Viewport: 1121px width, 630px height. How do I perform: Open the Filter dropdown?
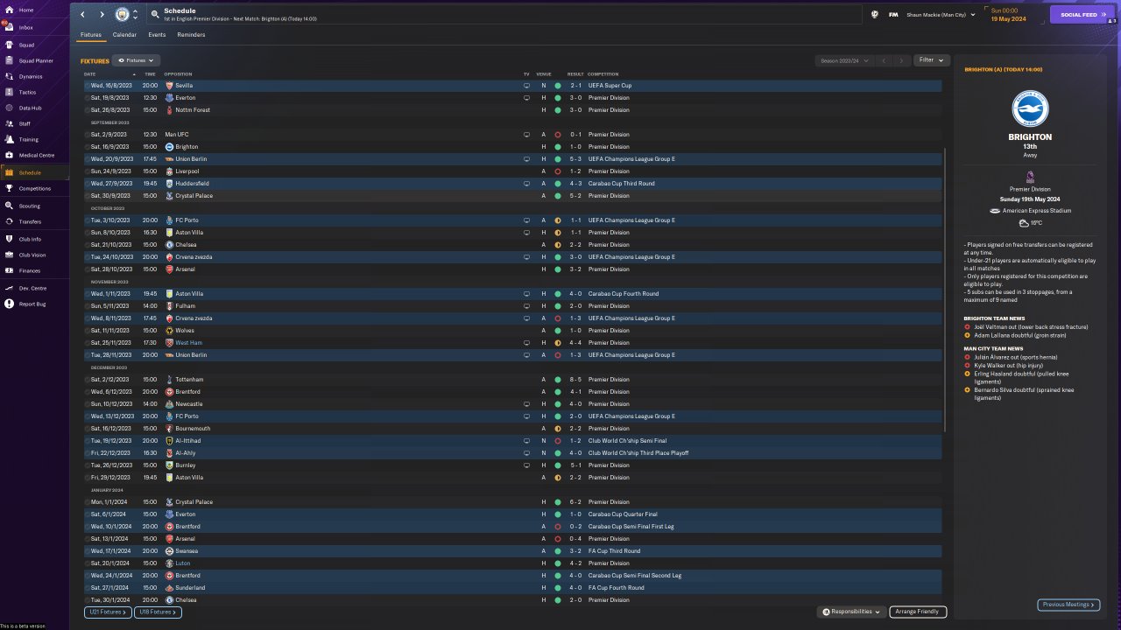click(932, 60)
